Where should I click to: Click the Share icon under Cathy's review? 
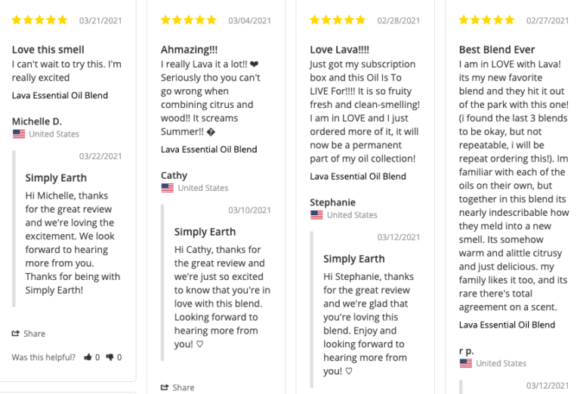[165, 387]
